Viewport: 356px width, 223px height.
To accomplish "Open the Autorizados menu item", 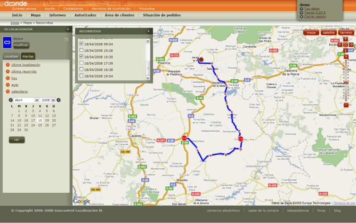I will pos(85,15).
